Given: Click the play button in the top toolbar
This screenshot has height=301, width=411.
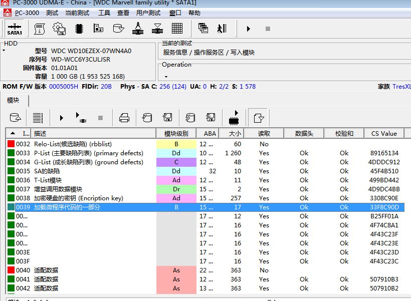Looking at the screenshot, I should click(x=248, y=29).
